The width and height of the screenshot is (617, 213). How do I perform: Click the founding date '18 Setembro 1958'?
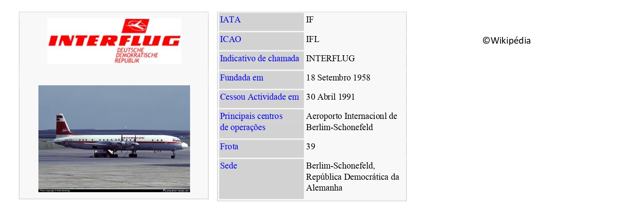tap(338, 78)
